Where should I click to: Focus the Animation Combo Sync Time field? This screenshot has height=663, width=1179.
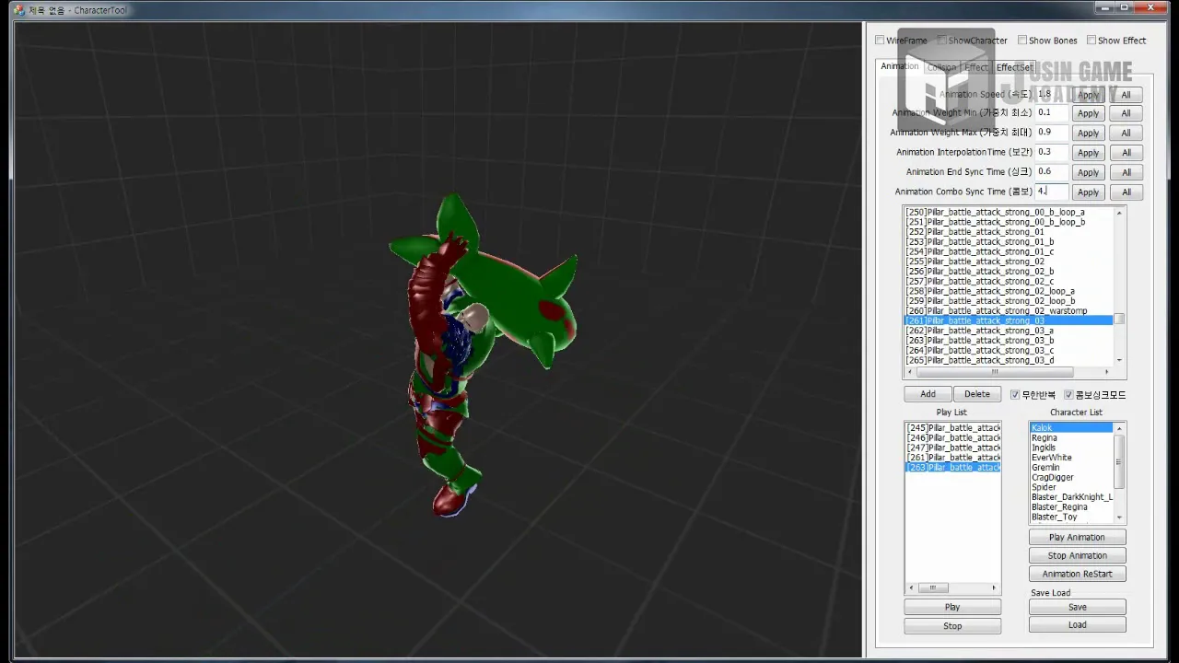click(x=1052, y=192)
